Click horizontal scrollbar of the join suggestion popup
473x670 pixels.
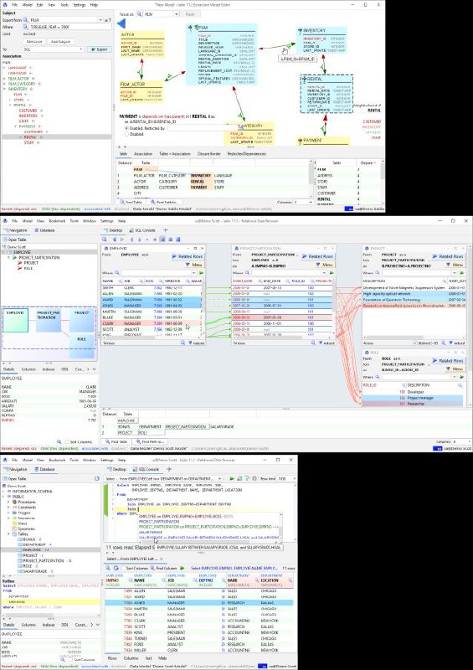tap(208, 542)
